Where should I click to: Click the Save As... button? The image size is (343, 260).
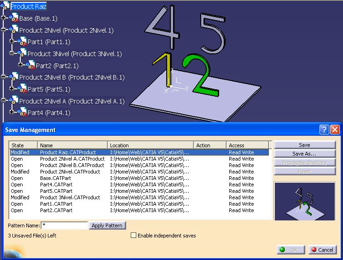point(304,154)
